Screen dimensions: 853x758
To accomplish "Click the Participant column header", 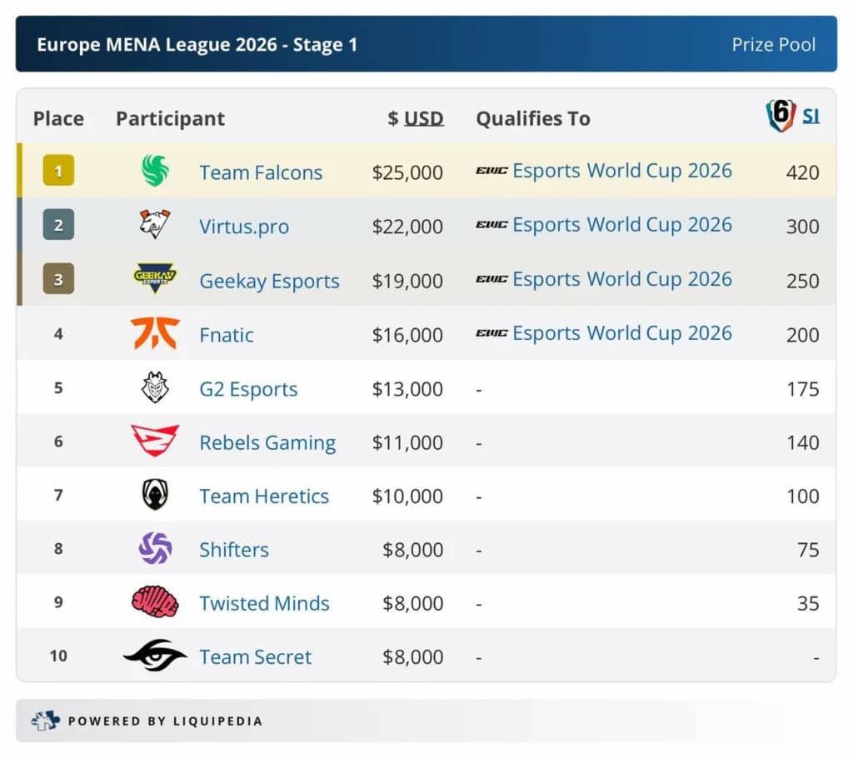I will pos(170,118).
